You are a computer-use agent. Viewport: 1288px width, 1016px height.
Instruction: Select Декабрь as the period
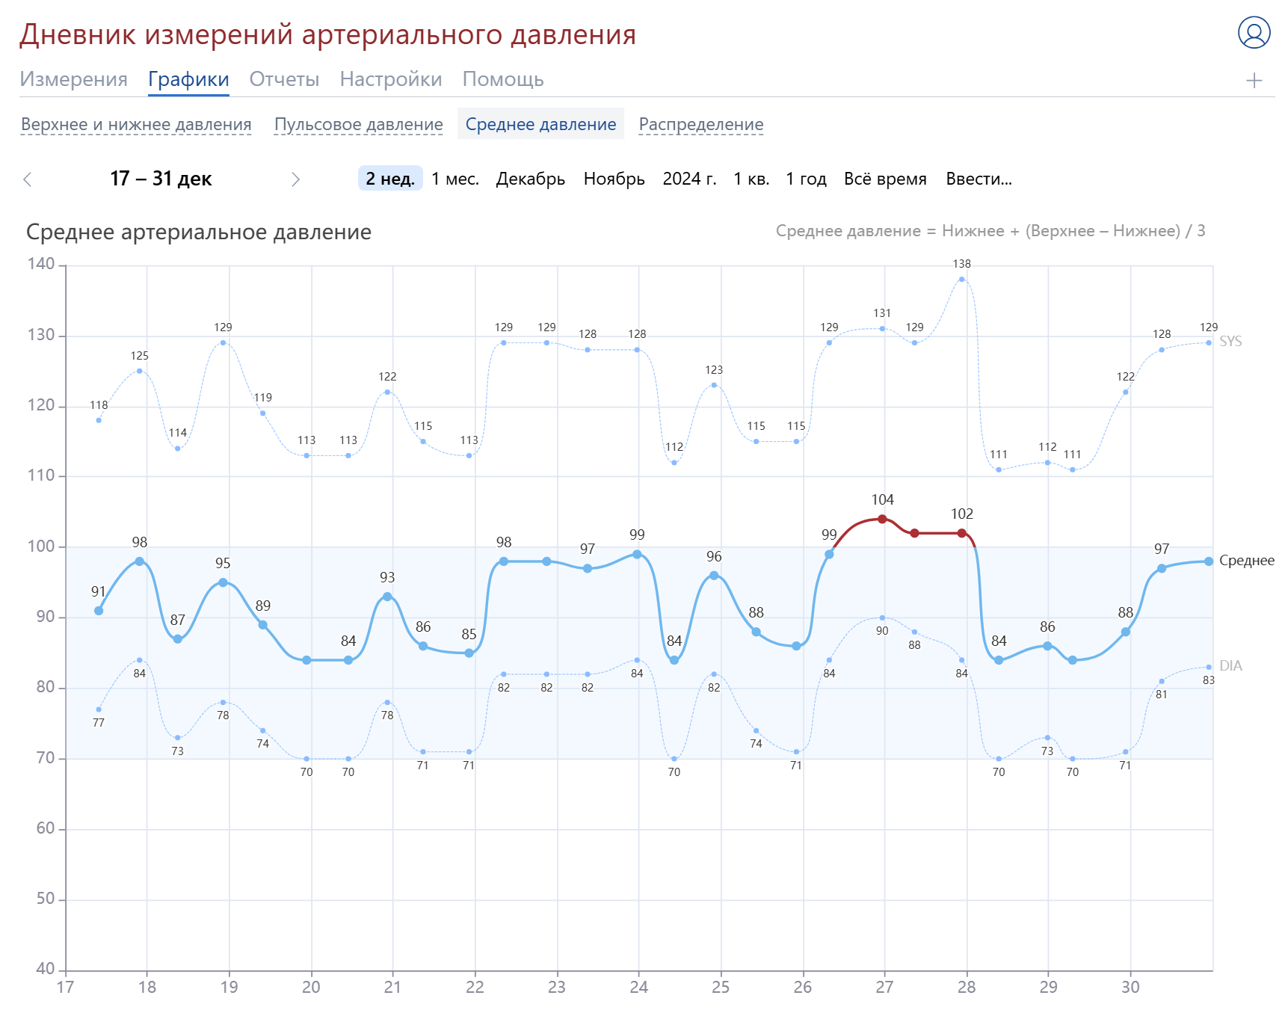[x=530, y=179]
